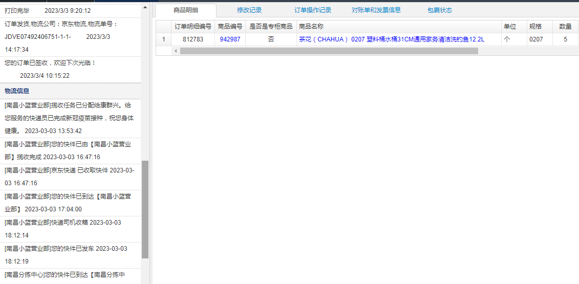Click the 您的快件已到达 17:04:00 entry
The image size is (579, 284).
click(x=71, y=203)
